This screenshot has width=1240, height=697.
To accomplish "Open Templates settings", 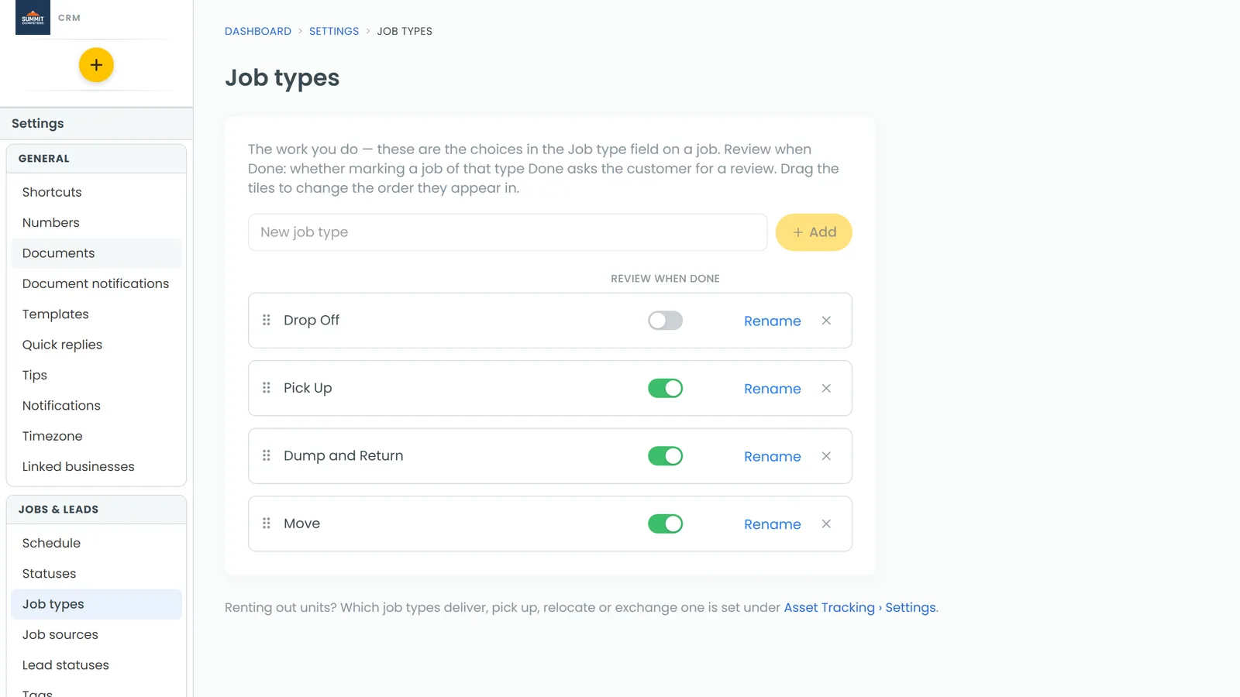I will click(x=96, y=314).
